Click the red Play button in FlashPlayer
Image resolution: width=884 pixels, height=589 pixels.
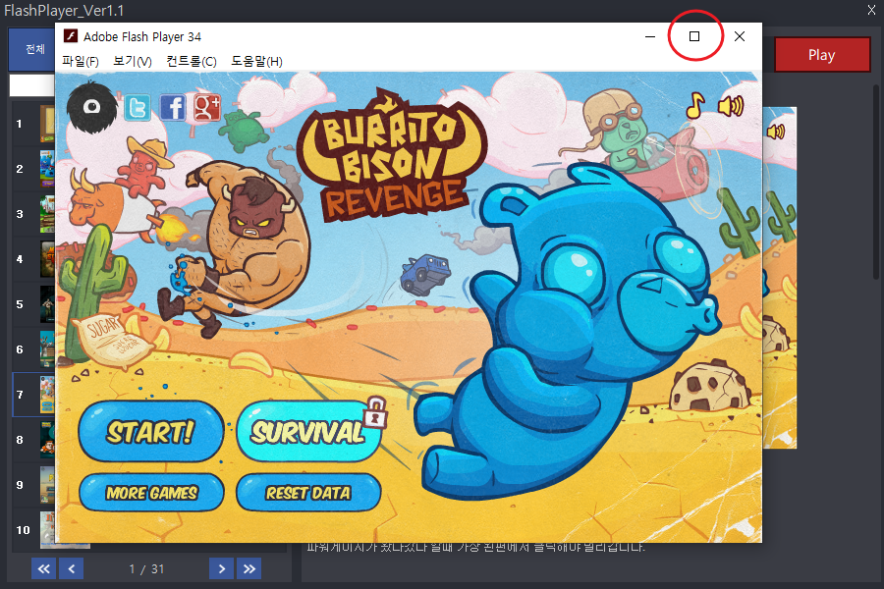[x=822, y=55]
